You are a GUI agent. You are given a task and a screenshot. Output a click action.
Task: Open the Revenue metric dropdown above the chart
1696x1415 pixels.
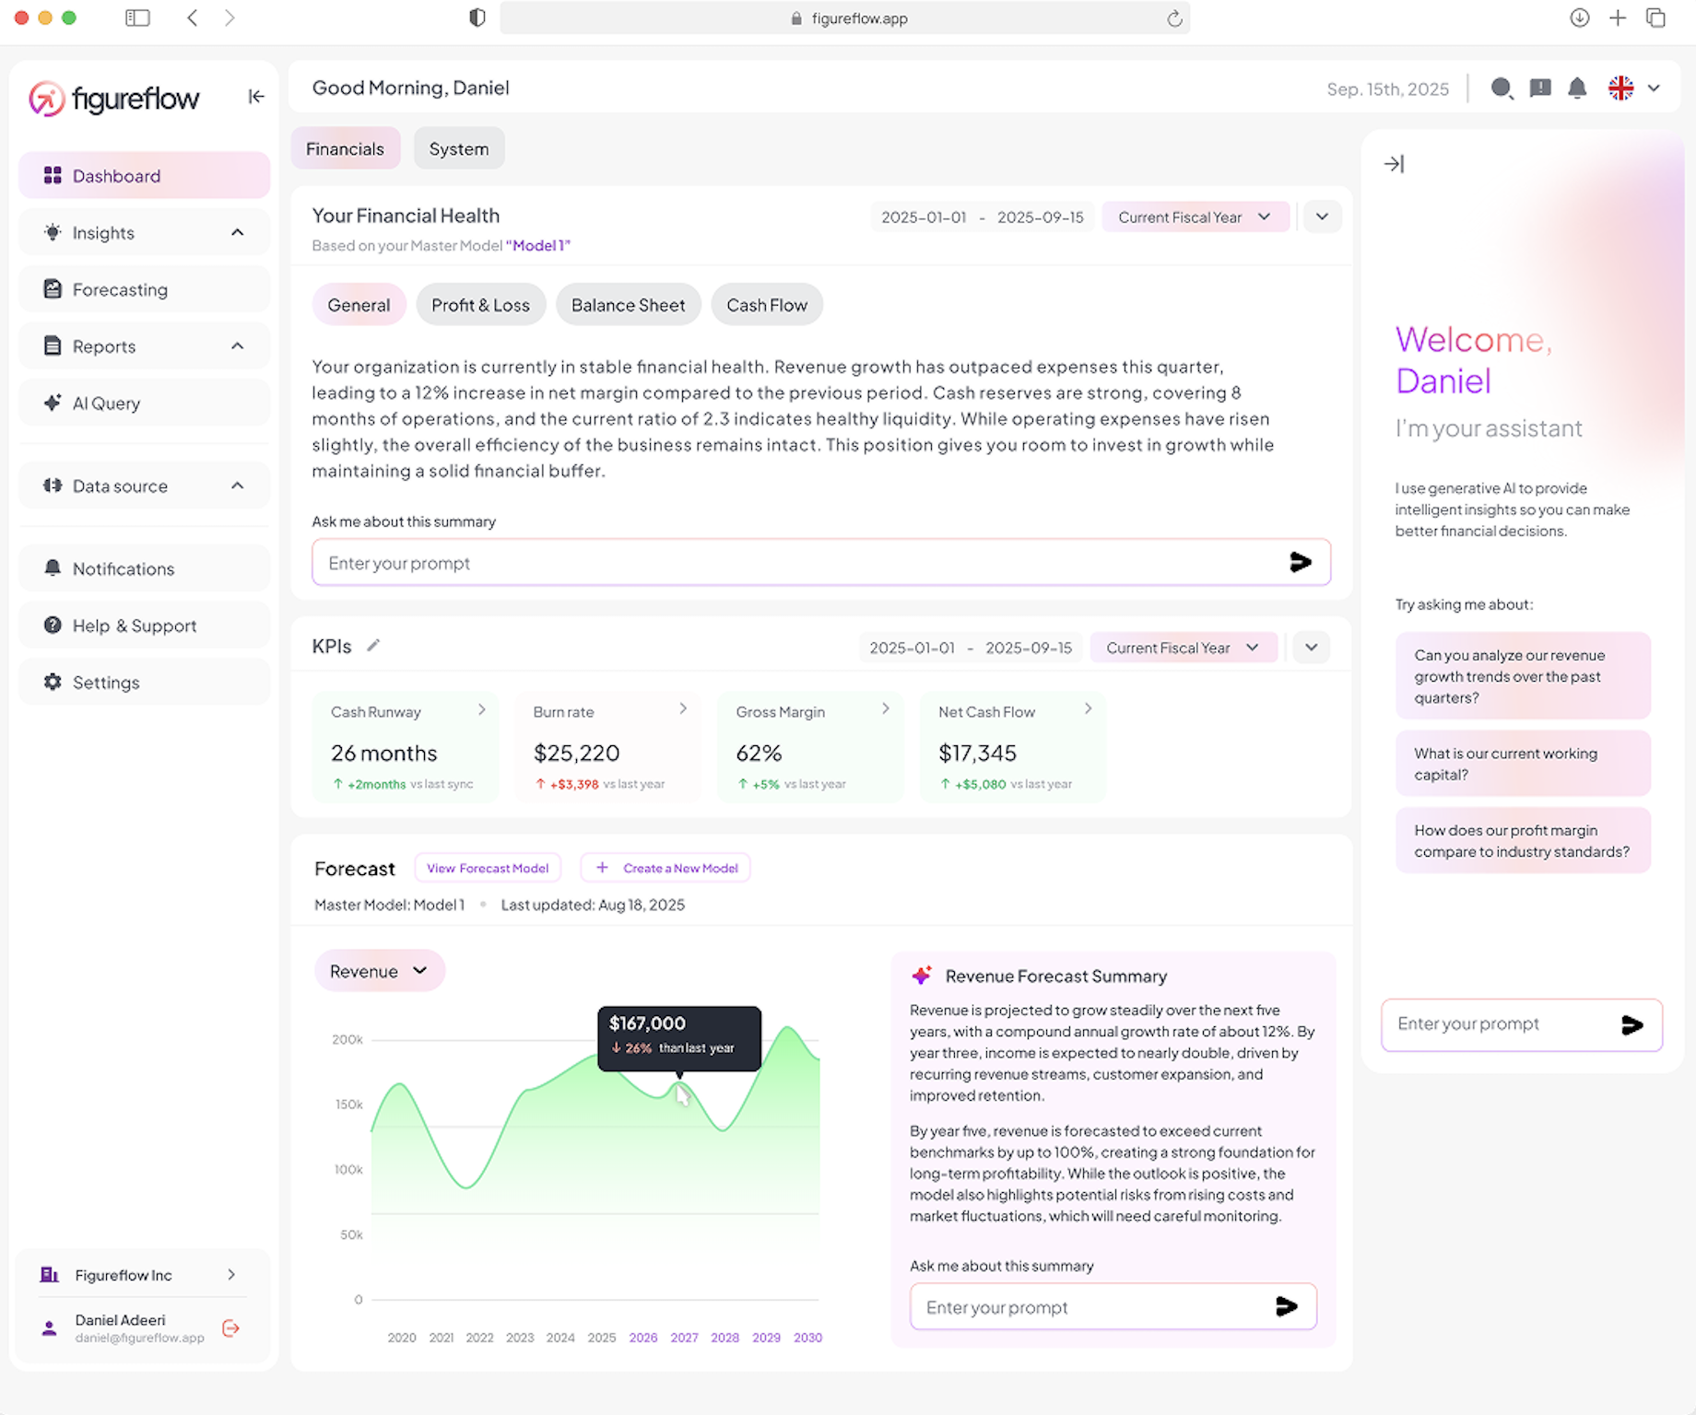point(380,970)
